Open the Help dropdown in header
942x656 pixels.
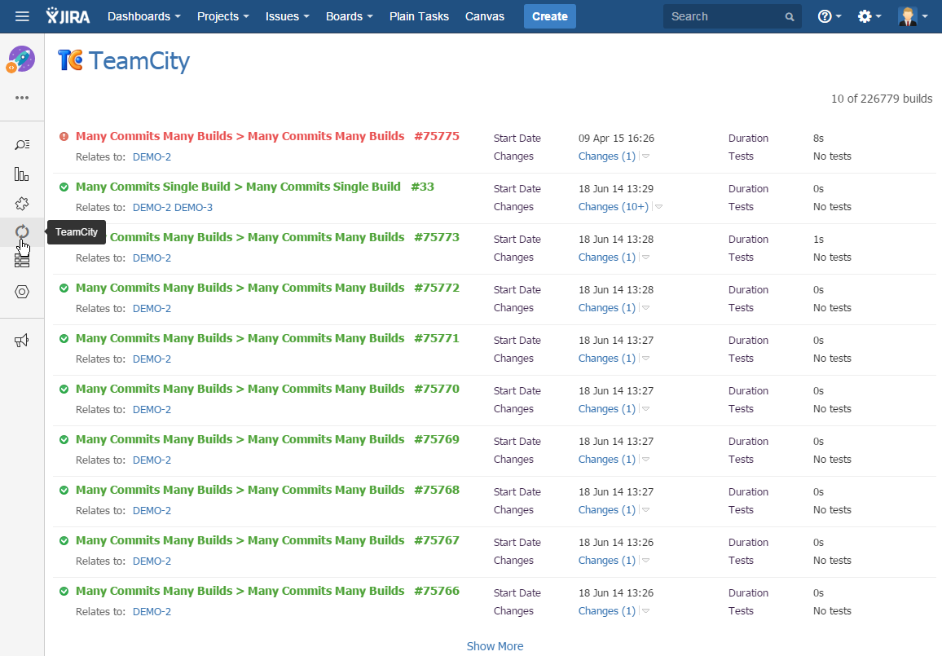[x=830, y=16]
